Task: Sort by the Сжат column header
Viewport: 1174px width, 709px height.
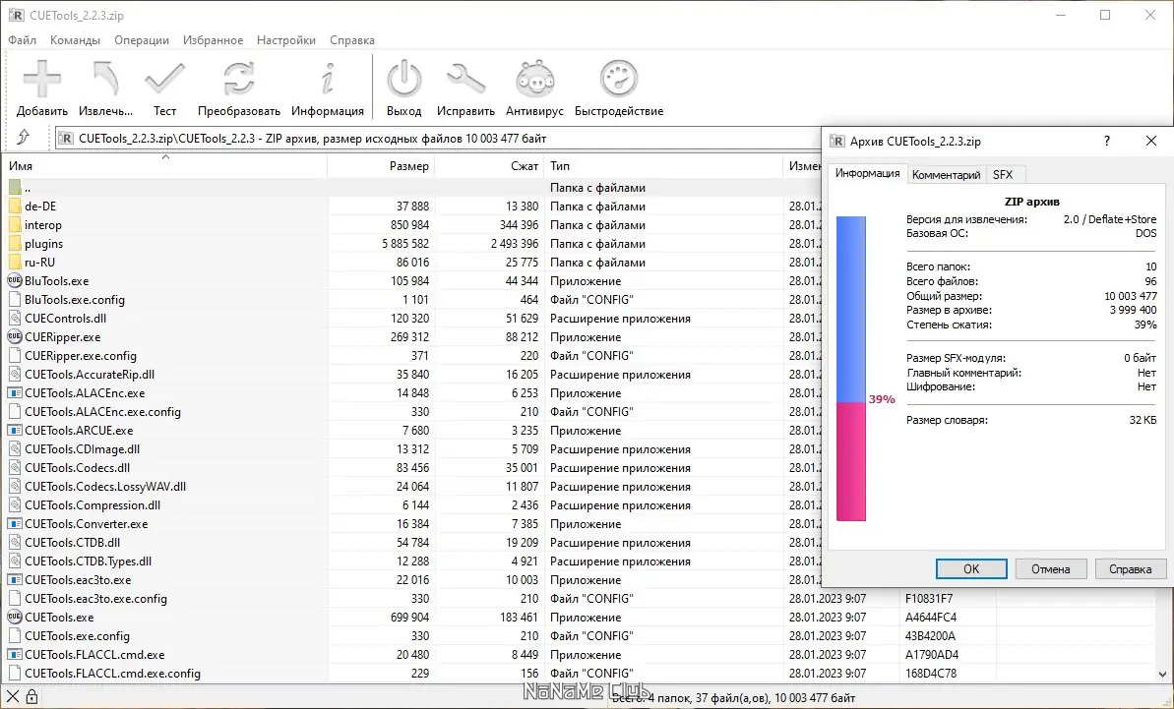Action: 490,166
